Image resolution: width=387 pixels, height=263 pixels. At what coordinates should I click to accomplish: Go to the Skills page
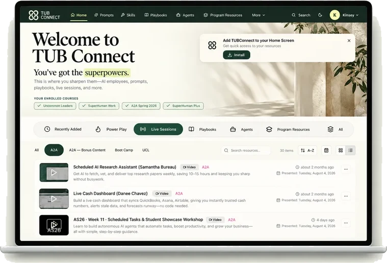128,15
